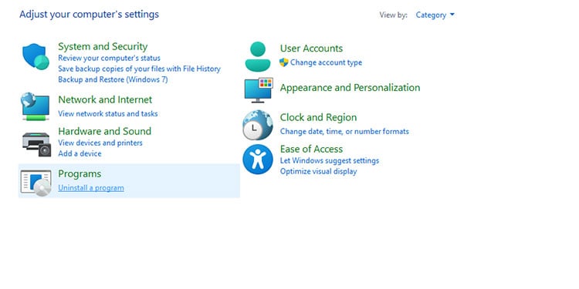Open the View by Category dropdown
Viewport: 579px width, 289px height.
(x=435, y=15)
